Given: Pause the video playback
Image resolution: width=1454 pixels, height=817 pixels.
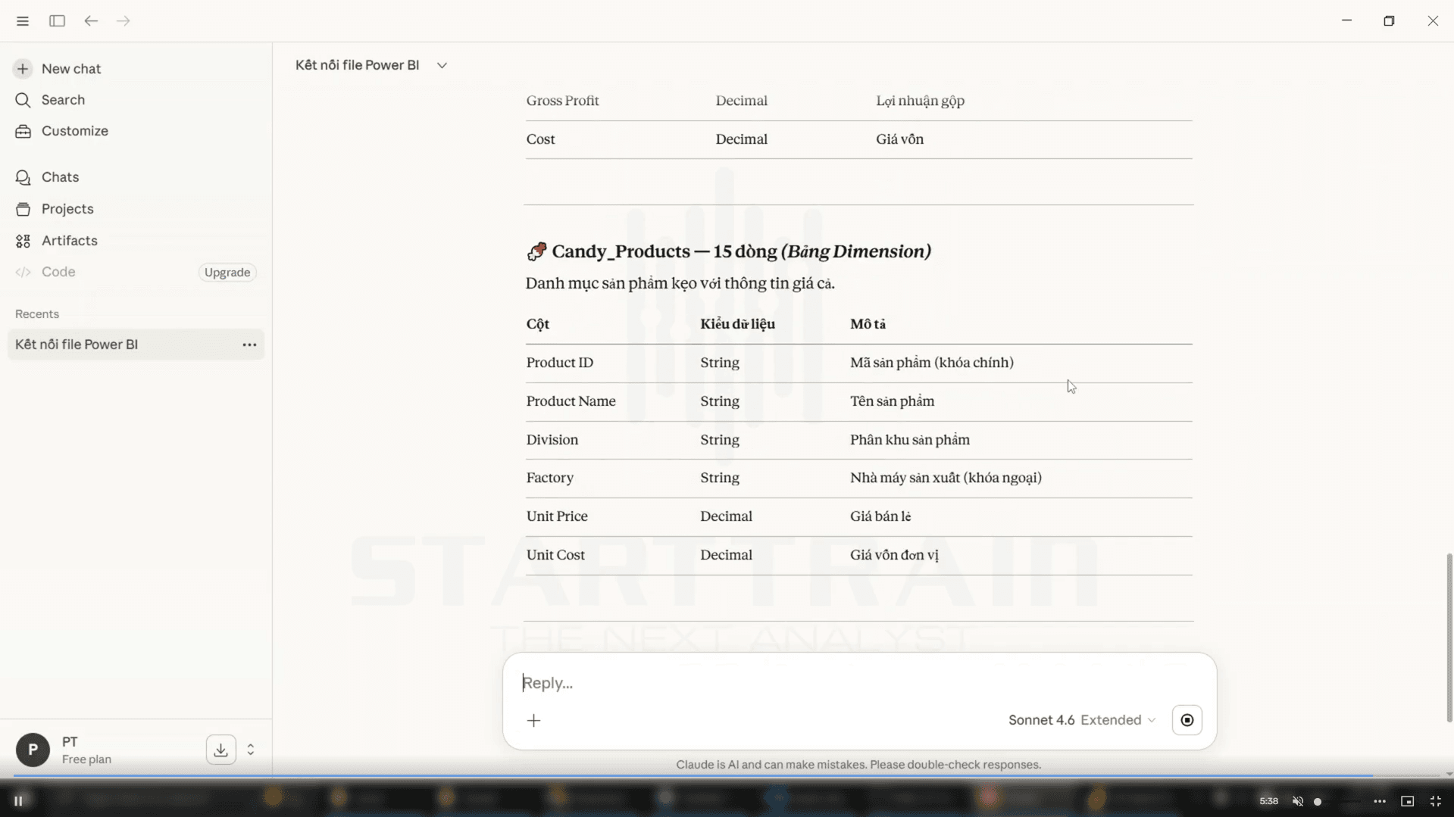Looking at the screenshot, I should (x=18, y=801).
